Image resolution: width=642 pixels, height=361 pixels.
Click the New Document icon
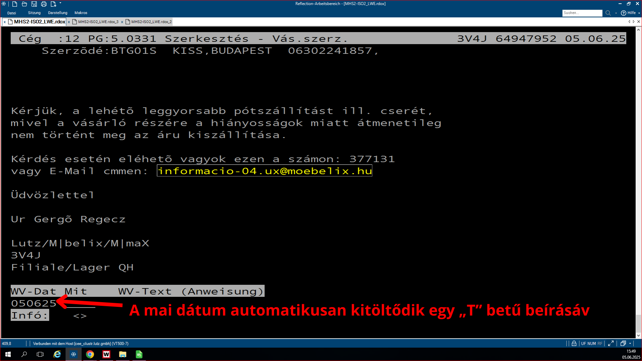click(15, 4)
